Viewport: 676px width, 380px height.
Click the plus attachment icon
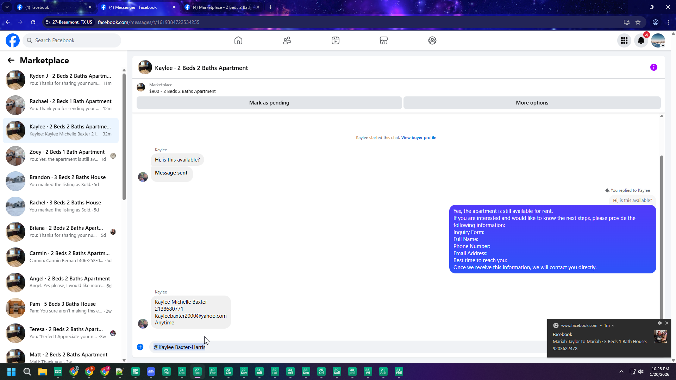pos(140,347)
